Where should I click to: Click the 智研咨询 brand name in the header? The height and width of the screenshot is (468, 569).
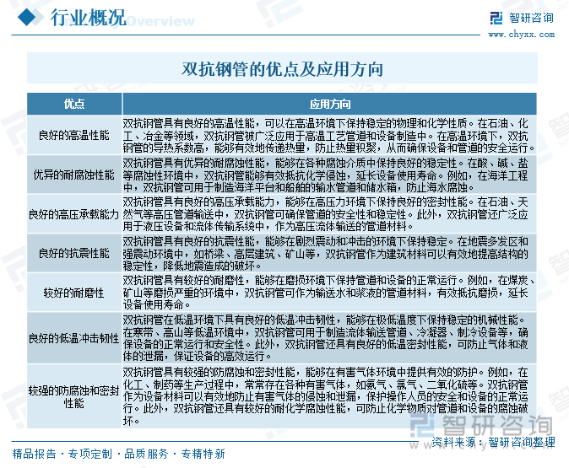[x=531, y=18]
